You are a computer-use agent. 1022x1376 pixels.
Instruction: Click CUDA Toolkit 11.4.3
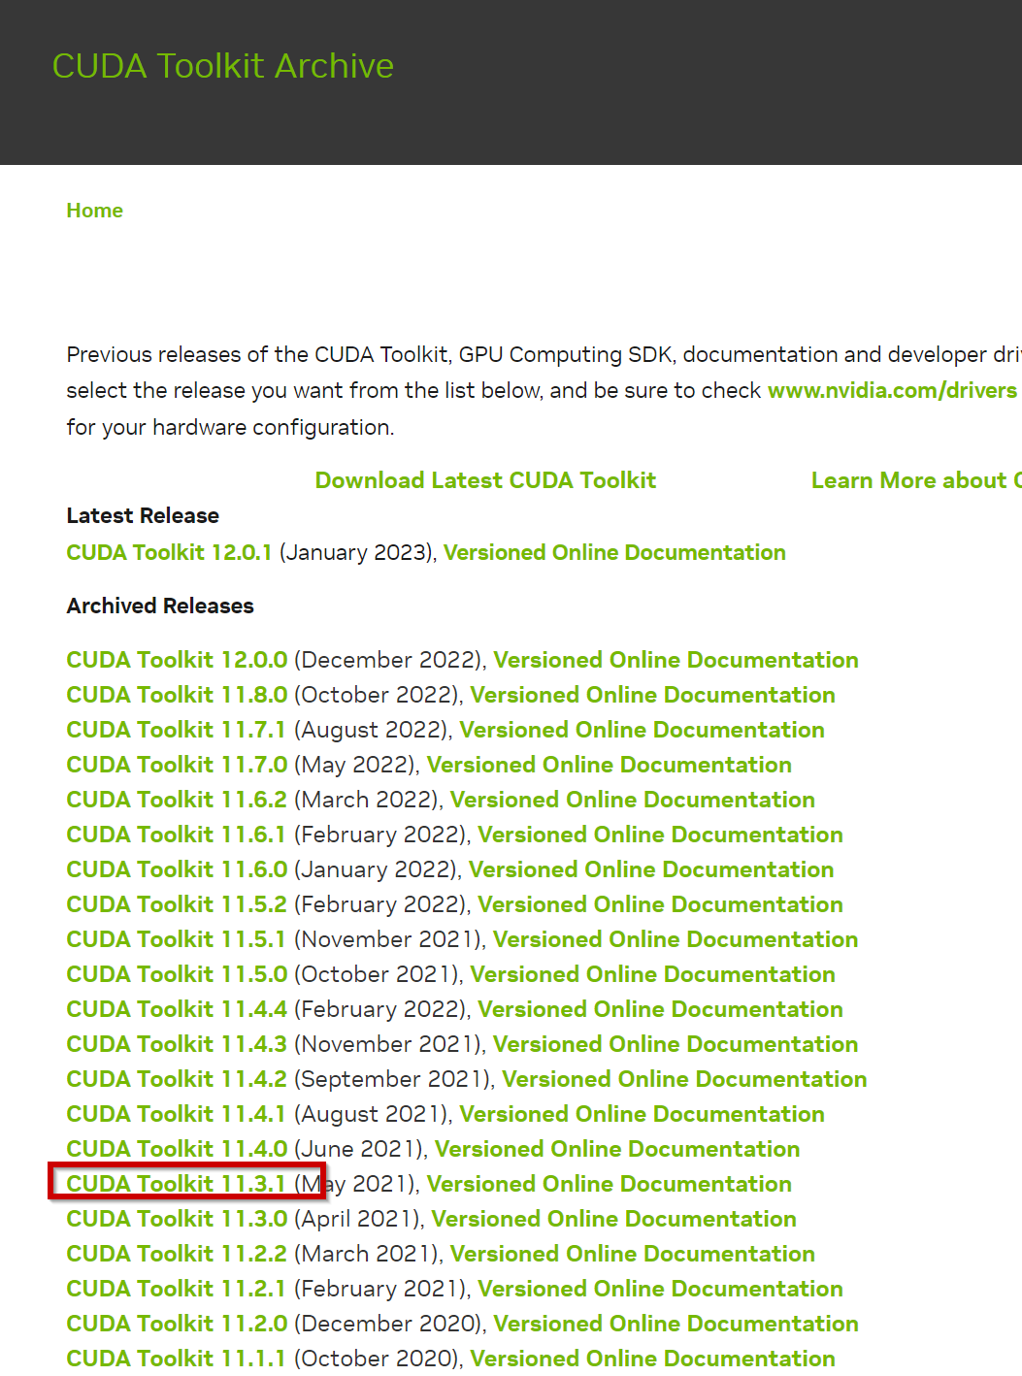point(177,1044)
